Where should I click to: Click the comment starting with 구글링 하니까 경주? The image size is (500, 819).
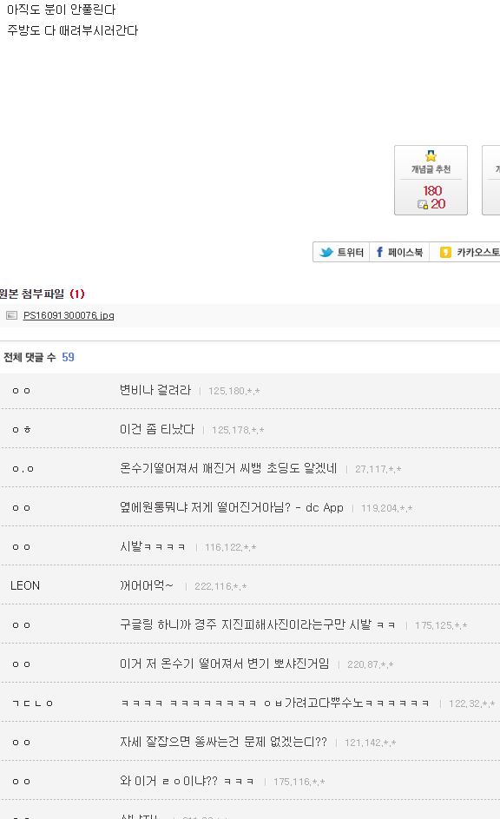click(257, 624)
